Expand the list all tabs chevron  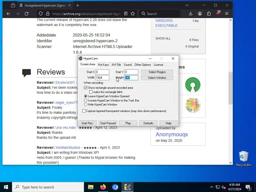tap(187, 5)
